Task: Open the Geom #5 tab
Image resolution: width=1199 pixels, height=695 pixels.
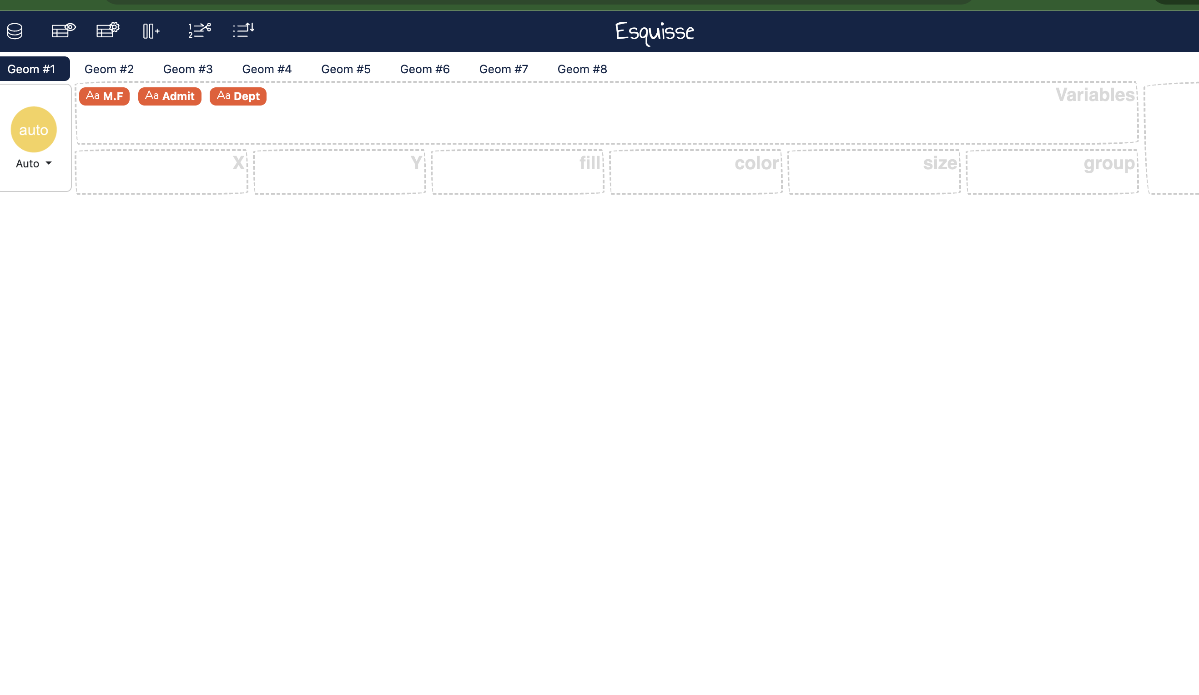Action: pos(346,70)
